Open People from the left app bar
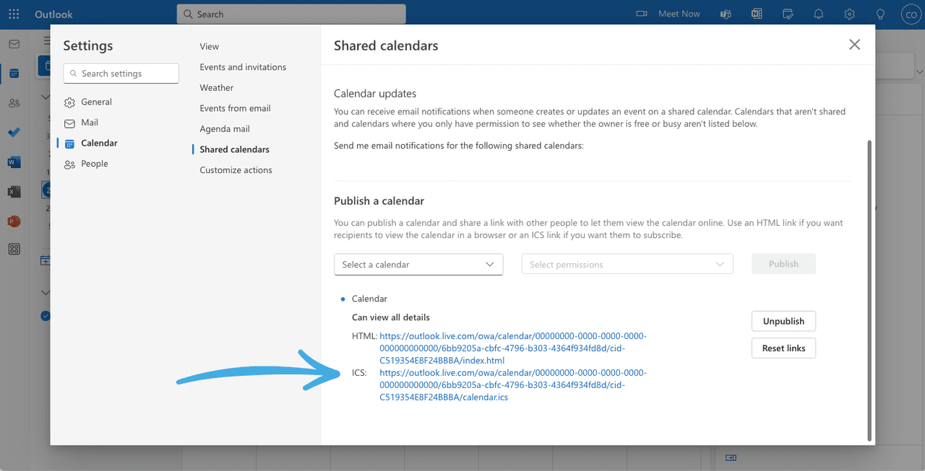 [x=15, y=102]
